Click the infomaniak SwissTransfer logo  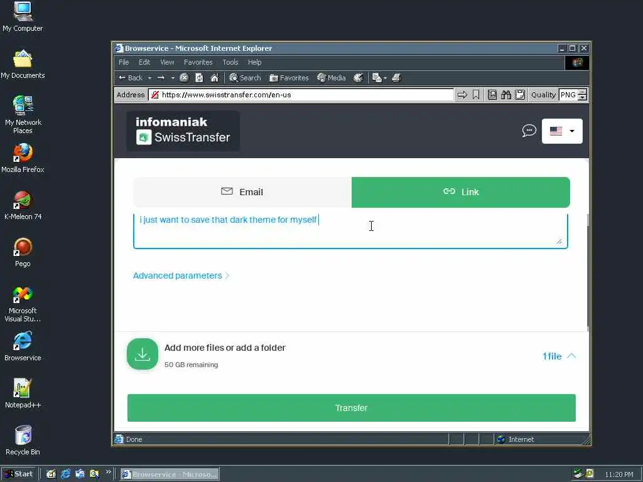click(x=183, y=131)
